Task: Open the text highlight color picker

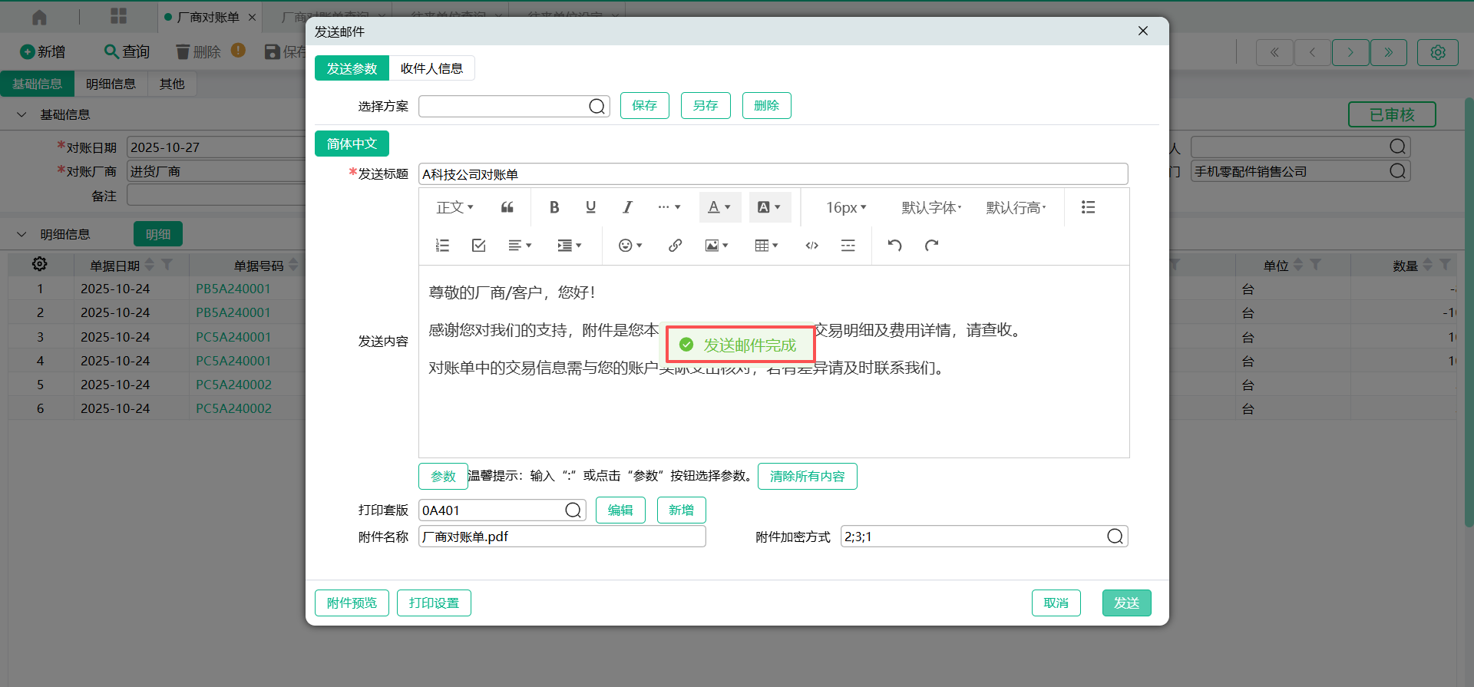Action: coord(769,207)
